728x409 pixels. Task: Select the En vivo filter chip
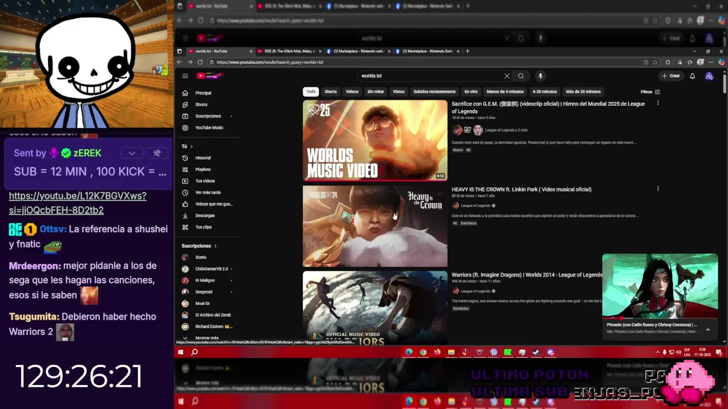(471, 91)
